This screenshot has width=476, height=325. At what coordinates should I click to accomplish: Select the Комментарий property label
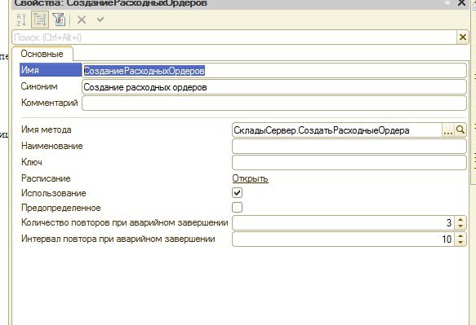coord(50,103)
